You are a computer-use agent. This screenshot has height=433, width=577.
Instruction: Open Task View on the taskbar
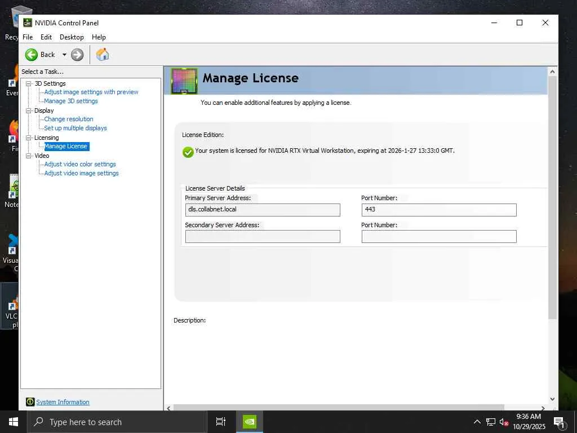[x=221, y=422]
